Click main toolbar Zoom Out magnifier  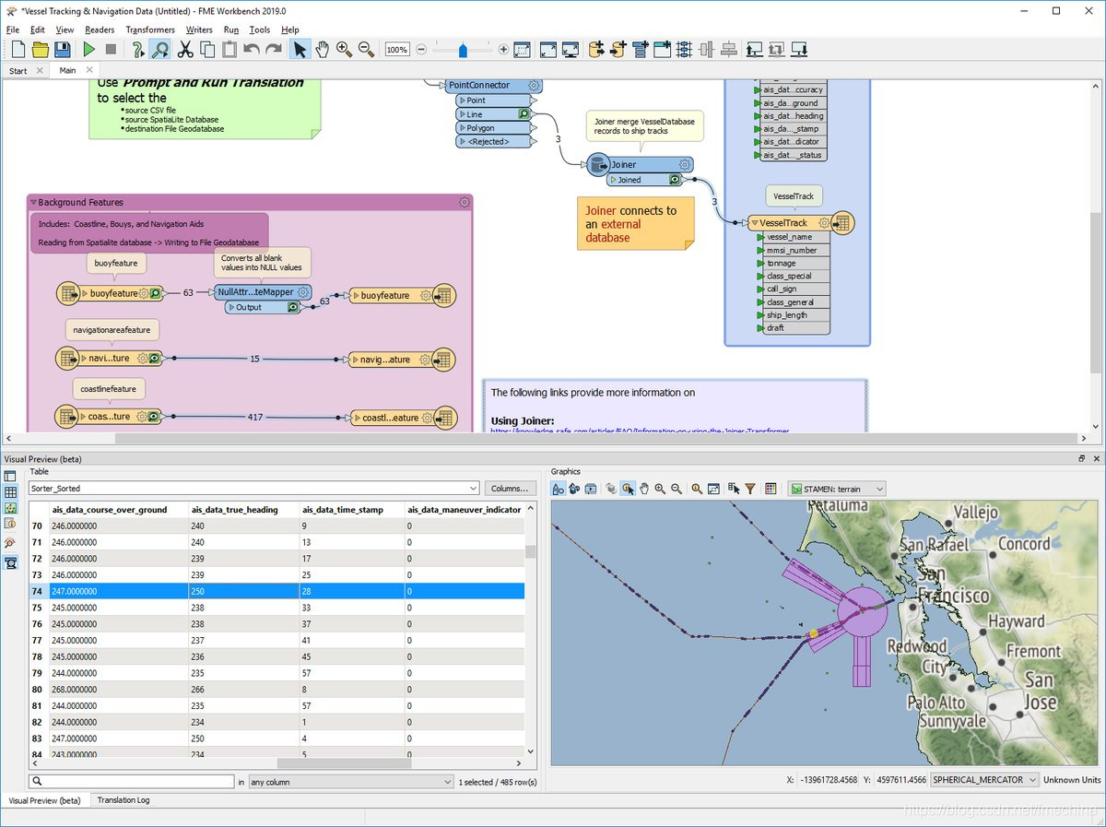pos(366,49)
